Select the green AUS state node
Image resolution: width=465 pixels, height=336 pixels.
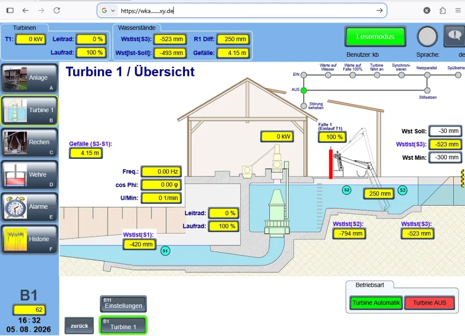pyautogui.click(x=304, y=90)
